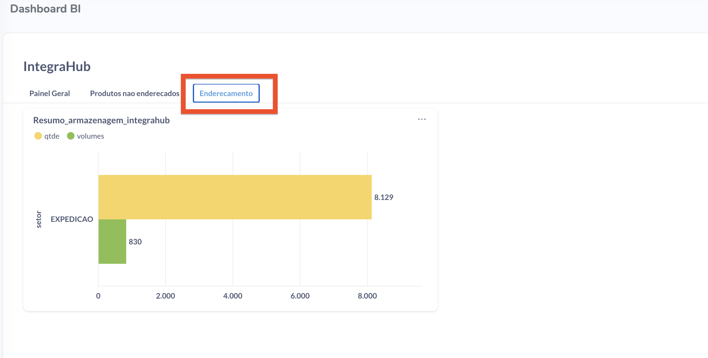Click the 2.000 x-axis tick label
This screenshot has width=708, height=358.
coord(165,296)
